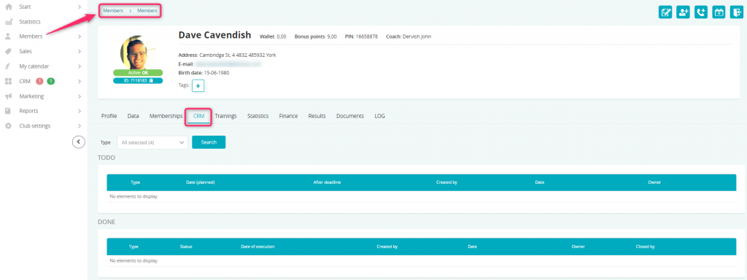Click the TODO table 'Created by' header
The image size is (747, 280).
(x=446, y=183)
